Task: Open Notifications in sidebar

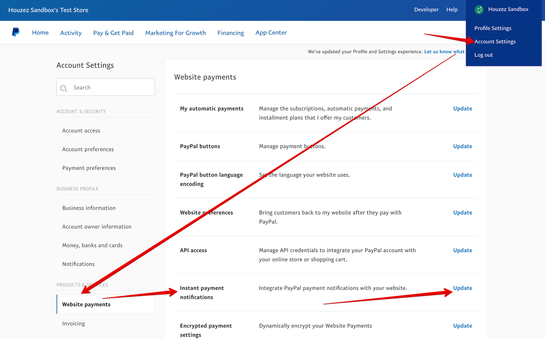Action: [x=79, y=264]
